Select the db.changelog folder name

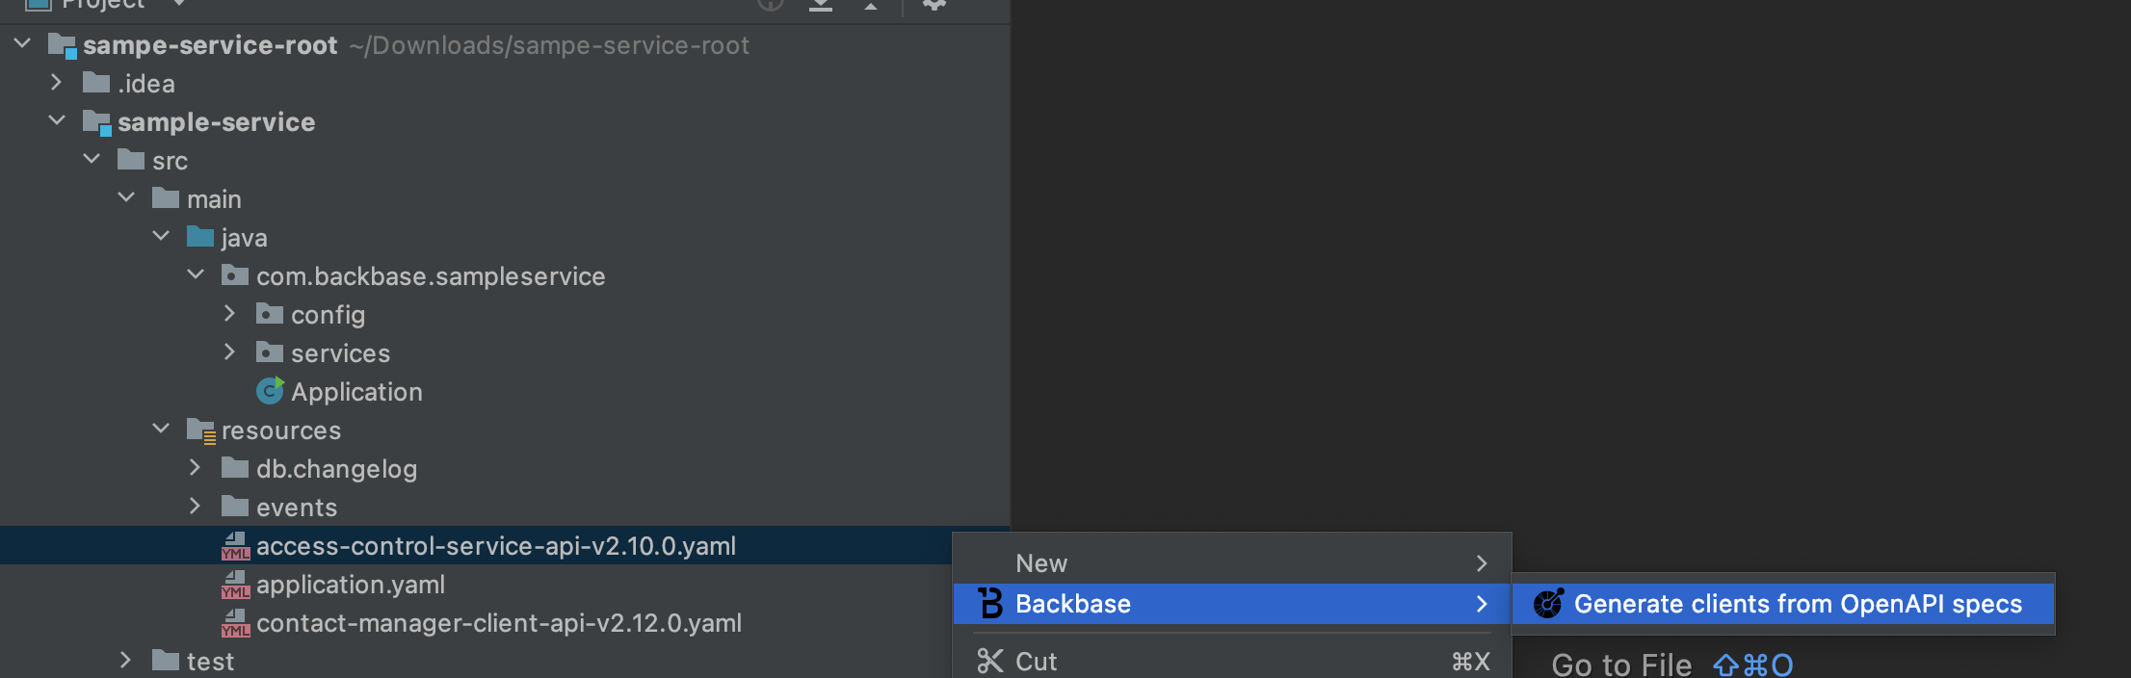point(336,469)
